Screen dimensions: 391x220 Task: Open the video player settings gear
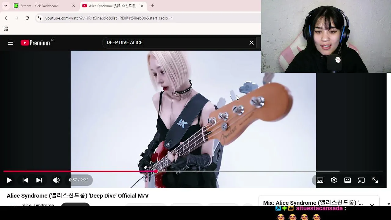(x=334, y=180)
